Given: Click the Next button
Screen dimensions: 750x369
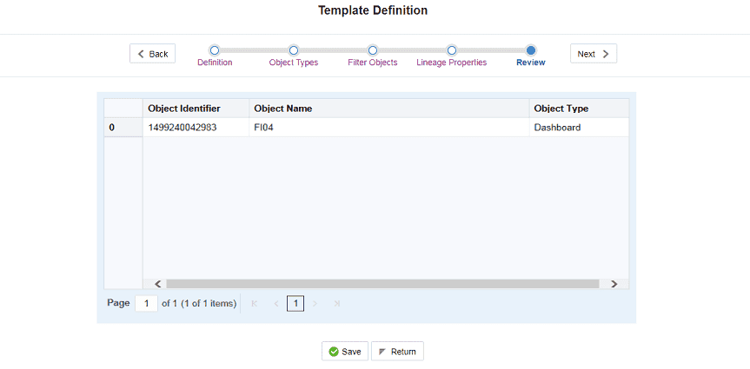Looking at the screenshot, I should click(593, 54).
